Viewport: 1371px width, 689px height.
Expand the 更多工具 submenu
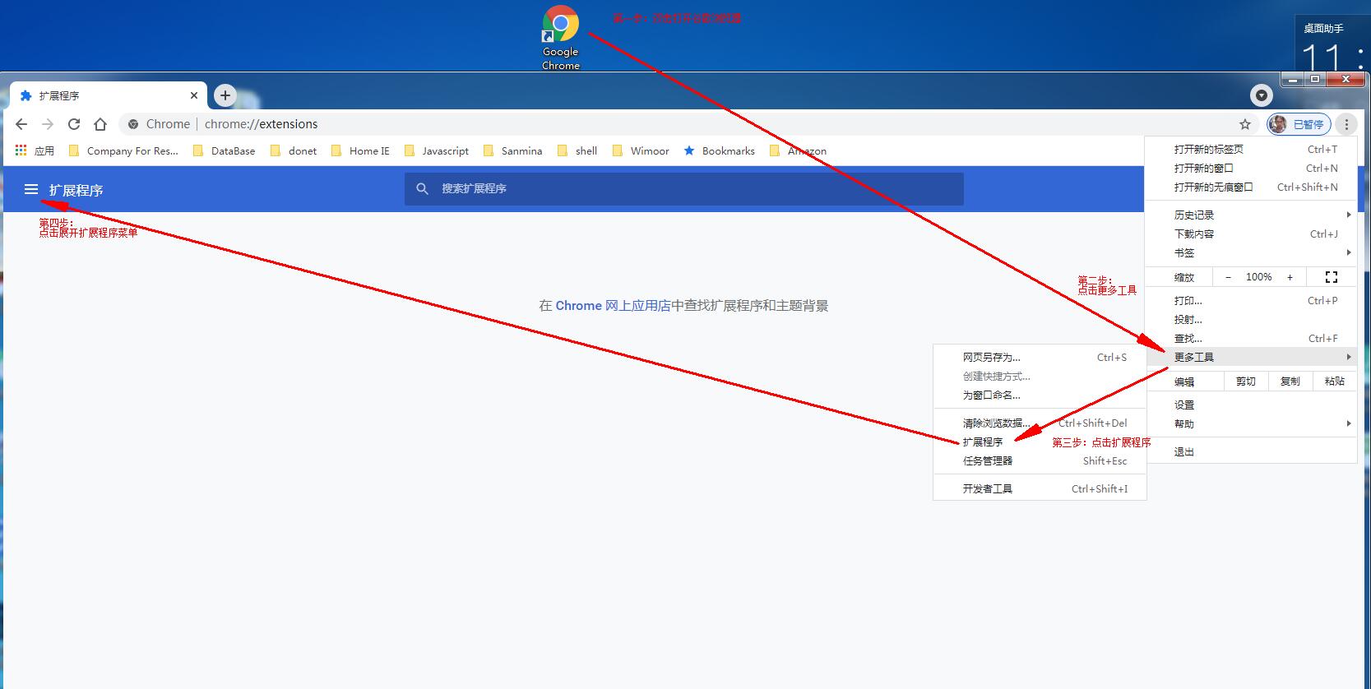[x=1251, y=358]
